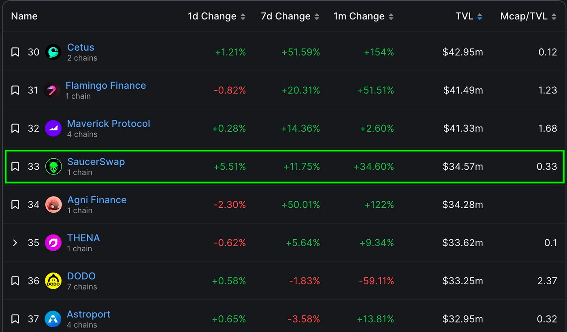Click the Maverick Protocol purple logo
Screen dimensions: 567x332
(x=53, y=128)
